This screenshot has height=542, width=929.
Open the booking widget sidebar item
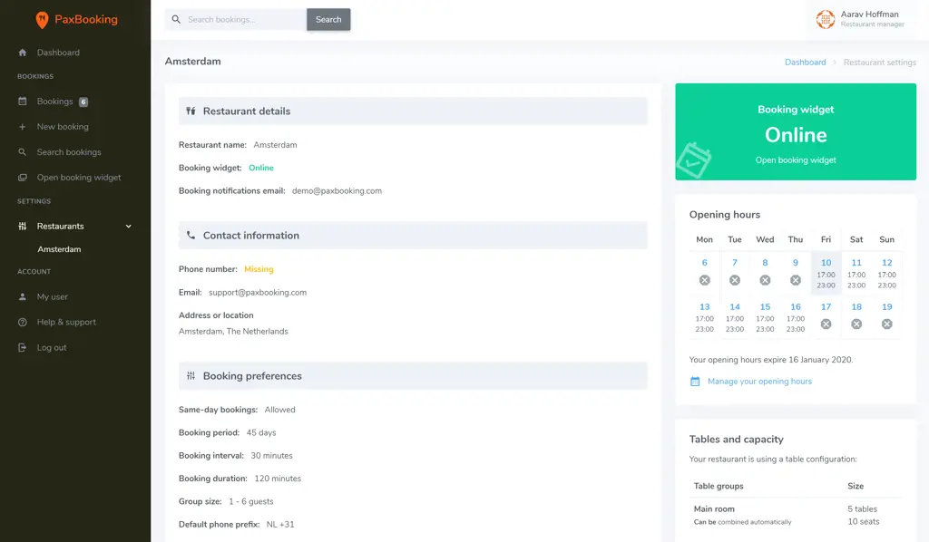pos(78,178)
